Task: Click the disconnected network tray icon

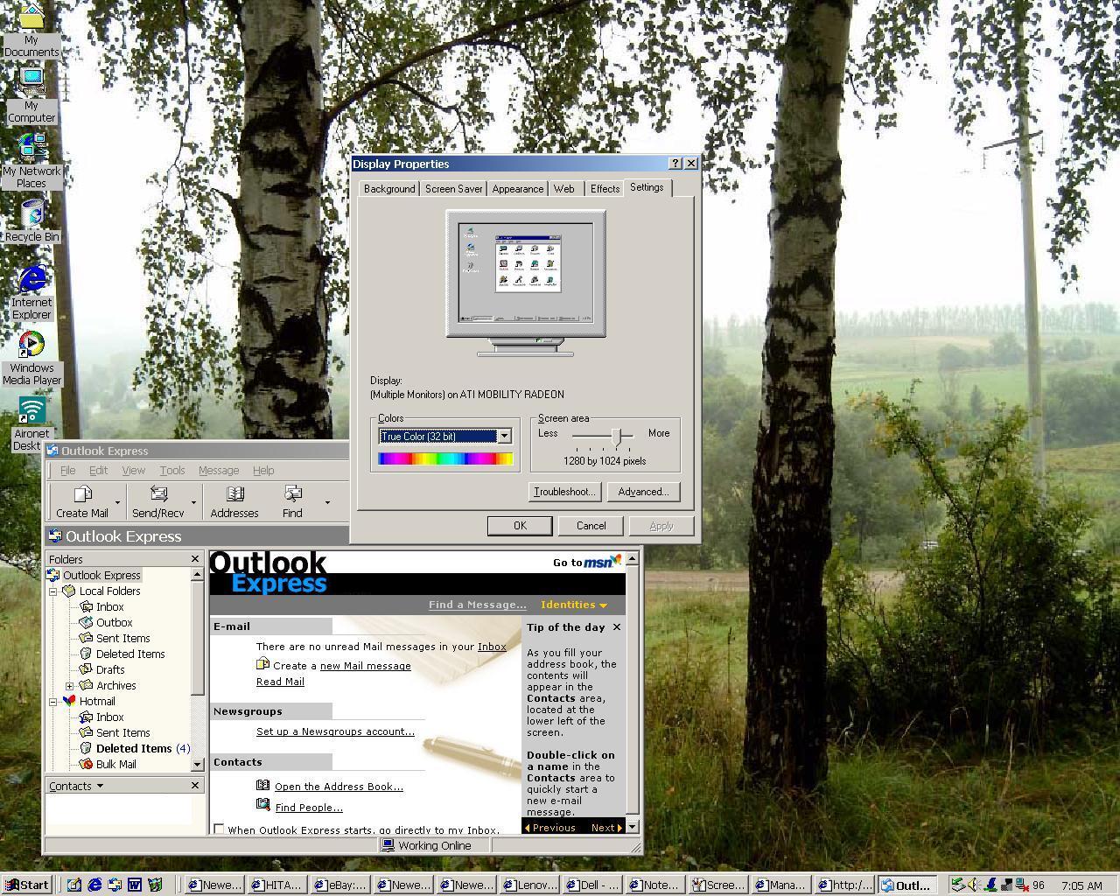Action: (1021, 885)
